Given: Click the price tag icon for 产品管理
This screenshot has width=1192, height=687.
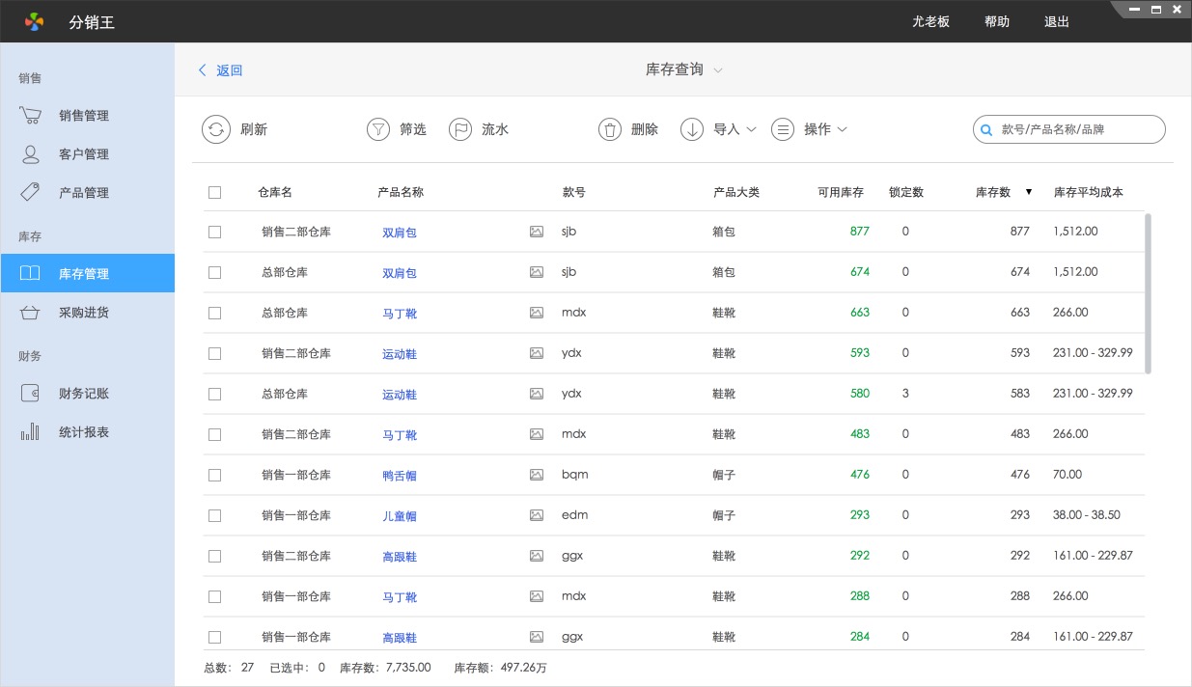Looking at the screenshot, I should click(x=31, y=192).
